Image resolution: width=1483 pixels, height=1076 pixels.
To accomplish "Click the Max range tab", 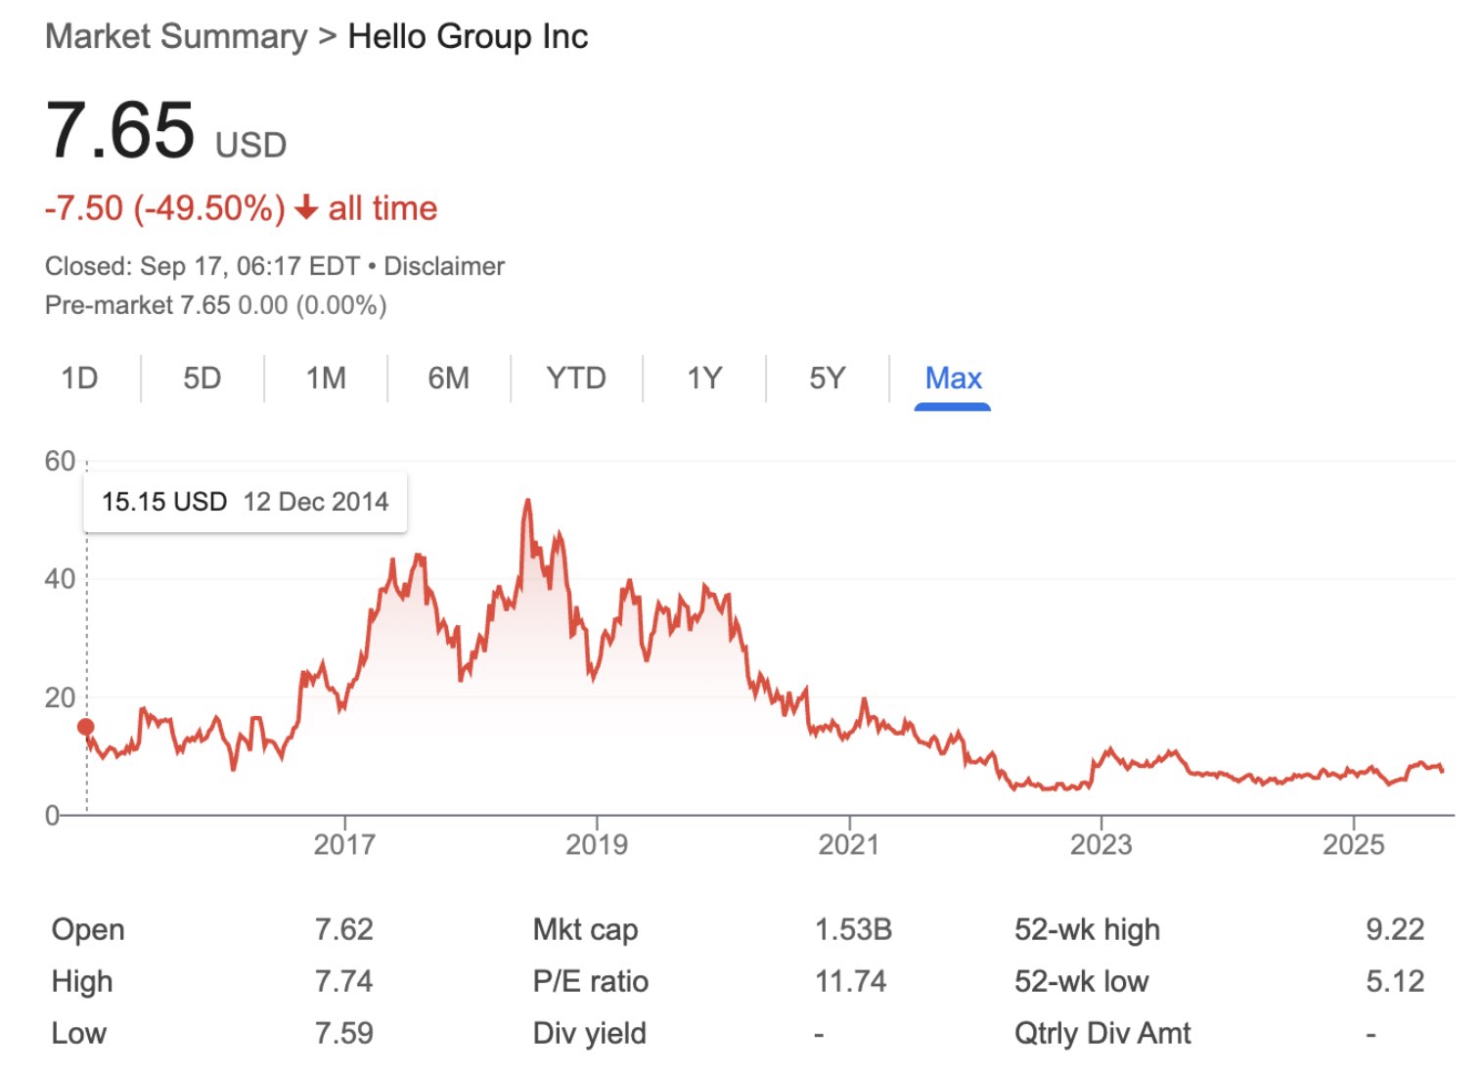I will click(953, 379).
